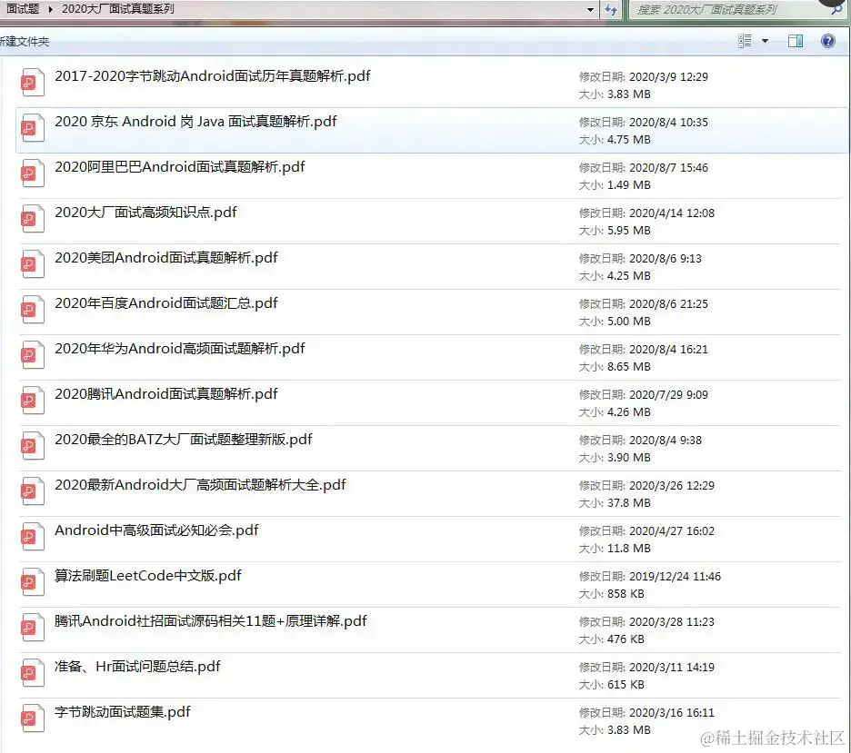Open the view options dropdown arrow
This screenshot has width=851, height=753.
coord(765,41)
